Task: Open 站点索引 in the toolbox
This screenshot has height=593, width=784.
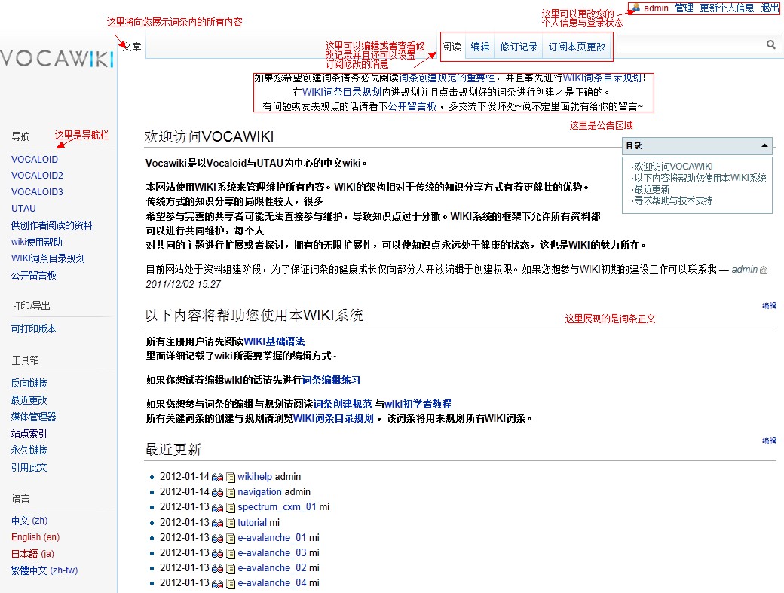Action: tap(29, 433)
